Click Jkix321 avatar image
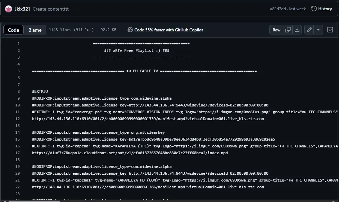The width and height of the screenshot is (339, 202). pos(9,9)
